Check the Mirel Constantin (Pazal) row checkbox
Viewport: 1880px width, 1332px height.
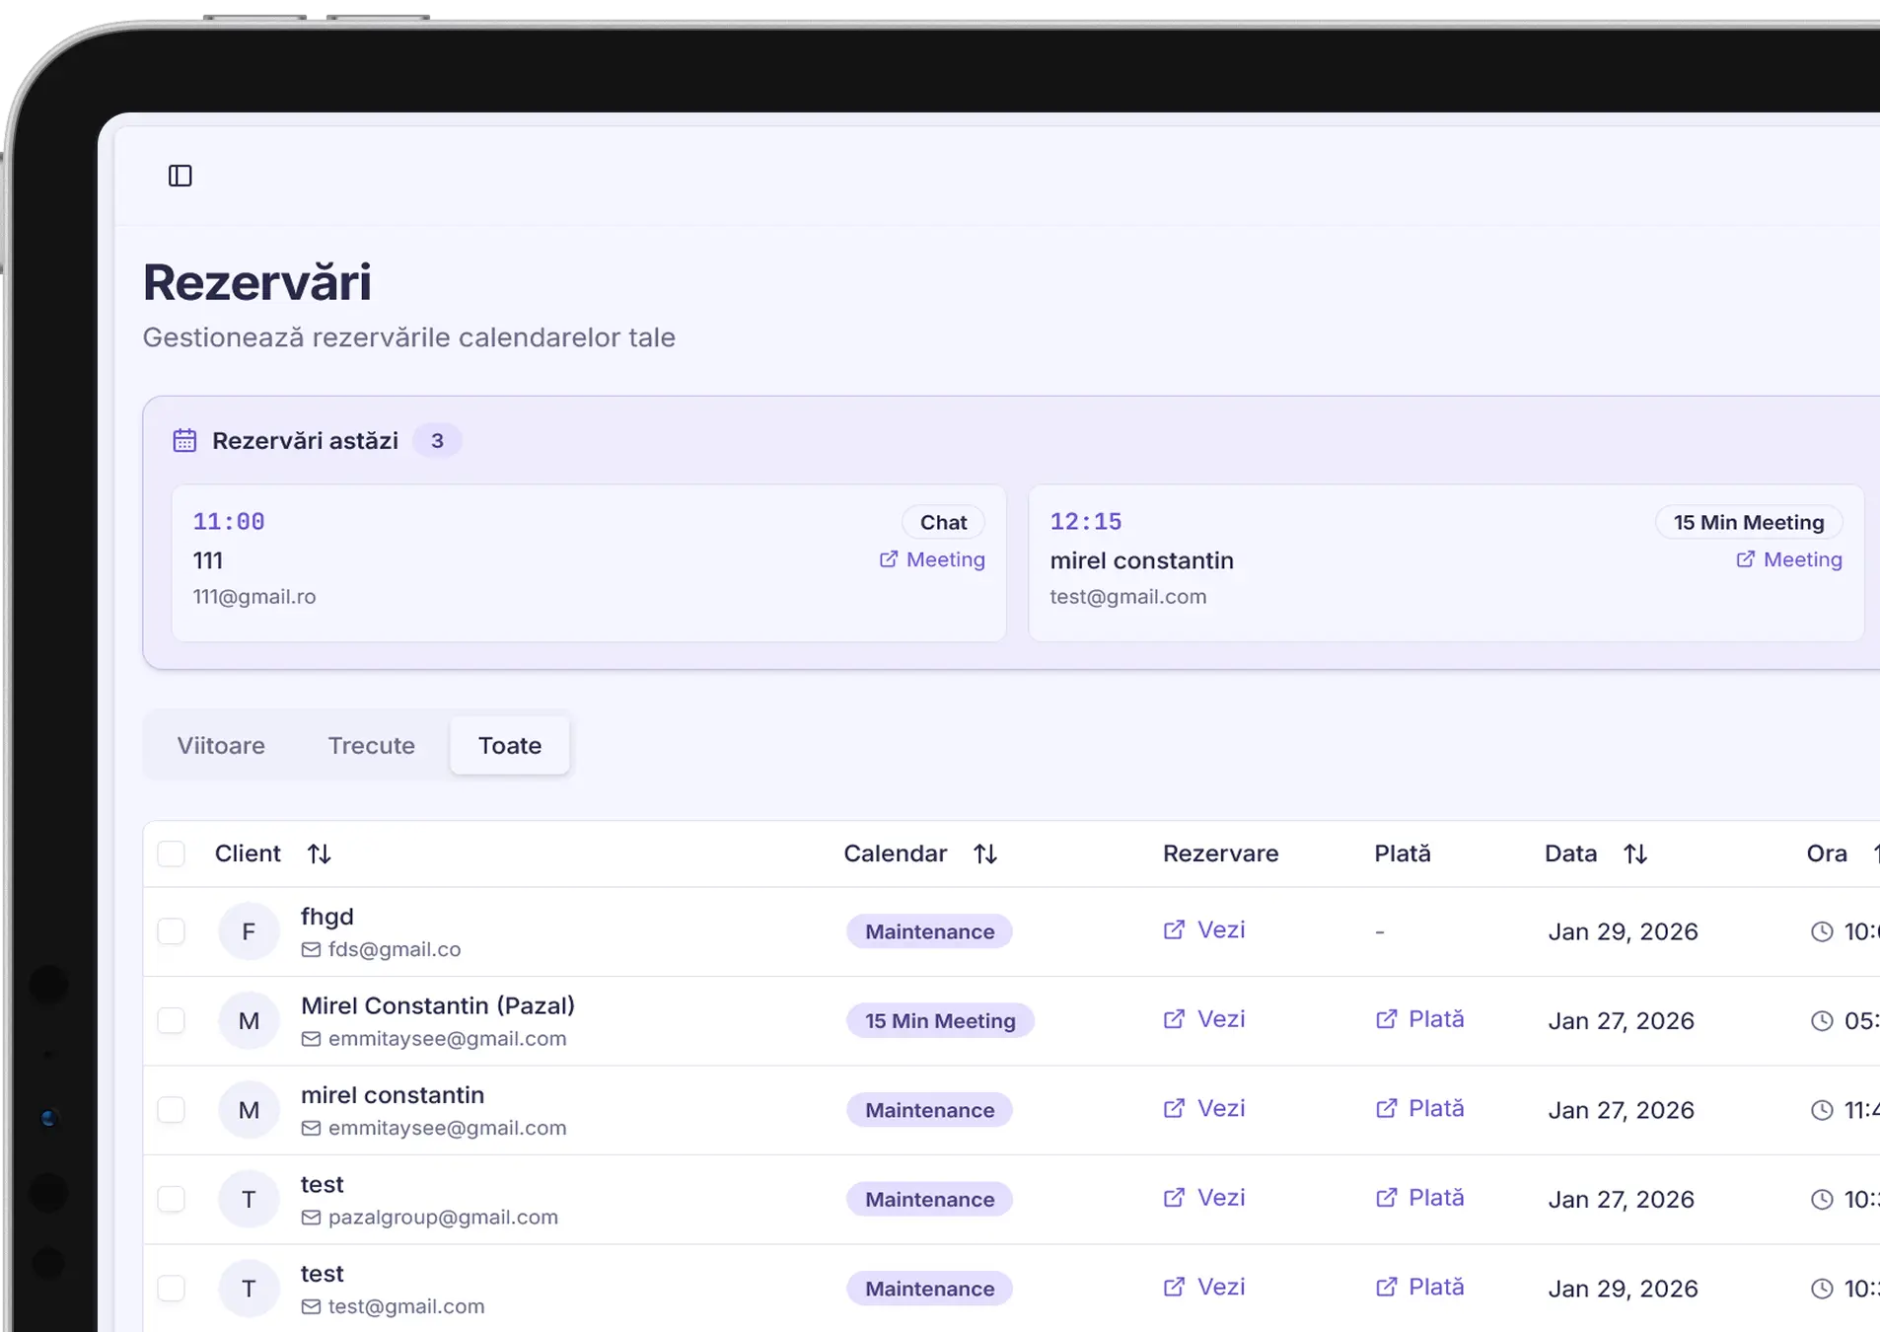pyautogui.click(x=172, y=1020)
